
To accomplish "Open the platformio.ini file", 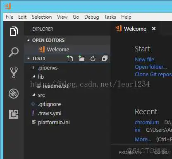I will tap(54, 123).
